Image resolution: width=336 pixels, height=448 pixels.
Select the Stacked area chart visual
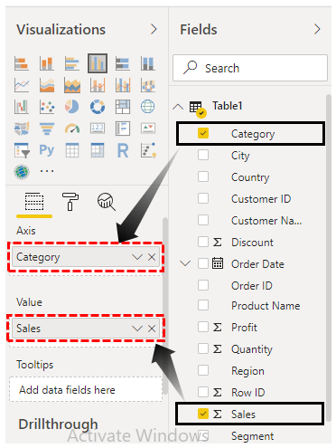(x=72, y=85)
